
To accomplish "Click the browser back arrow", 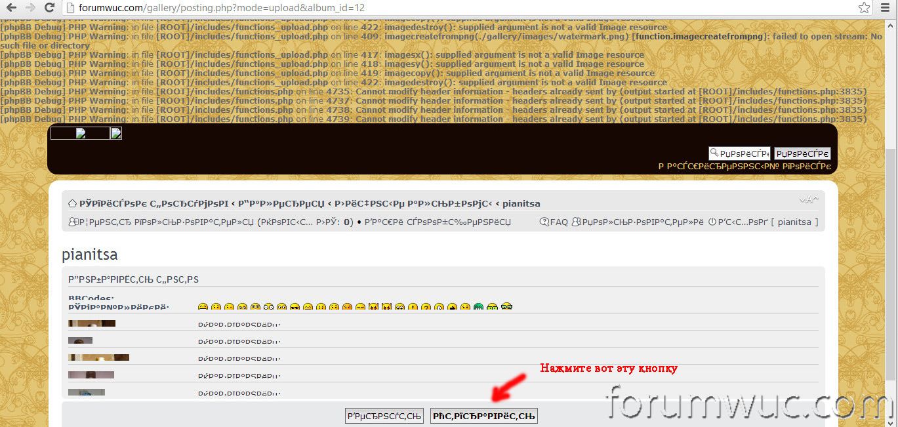I will (12, 8).
